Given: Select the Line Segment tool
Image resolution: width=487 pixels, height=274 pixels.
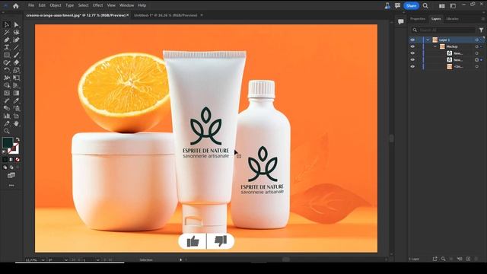Looking at the screenshot, I should [x=16, y=47].
